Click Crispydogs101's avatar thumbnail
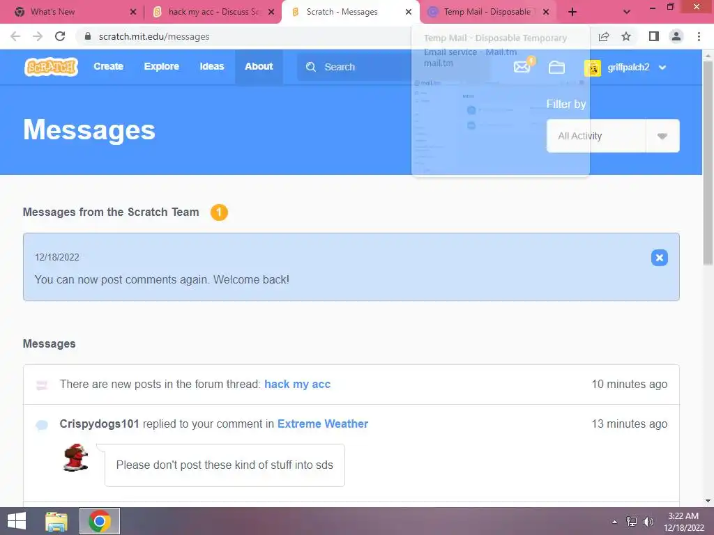The height and width of the screenshot is (535, 714). [75, 457]
